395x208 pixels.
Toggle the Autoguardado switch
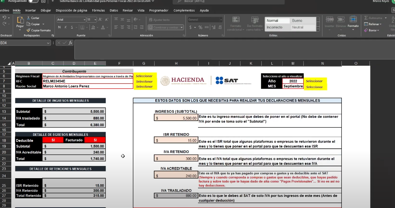click(33, 1)
